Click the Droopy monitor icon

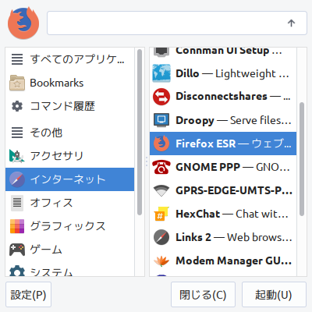click(161, 120)
